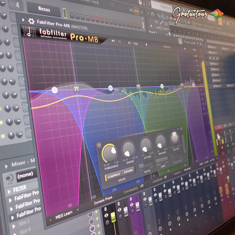
Task: Open Pro-MB Help menu
Action: click(194, 50)
